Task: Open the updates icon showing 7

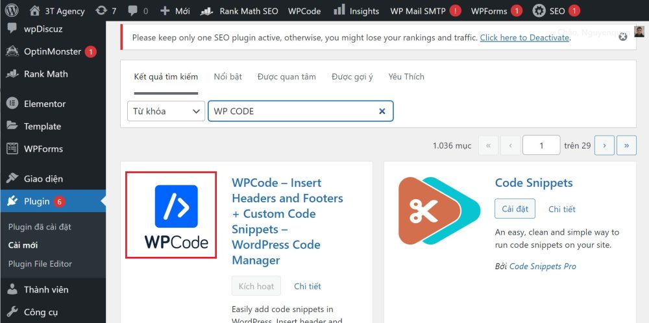Action: (101, 11)
